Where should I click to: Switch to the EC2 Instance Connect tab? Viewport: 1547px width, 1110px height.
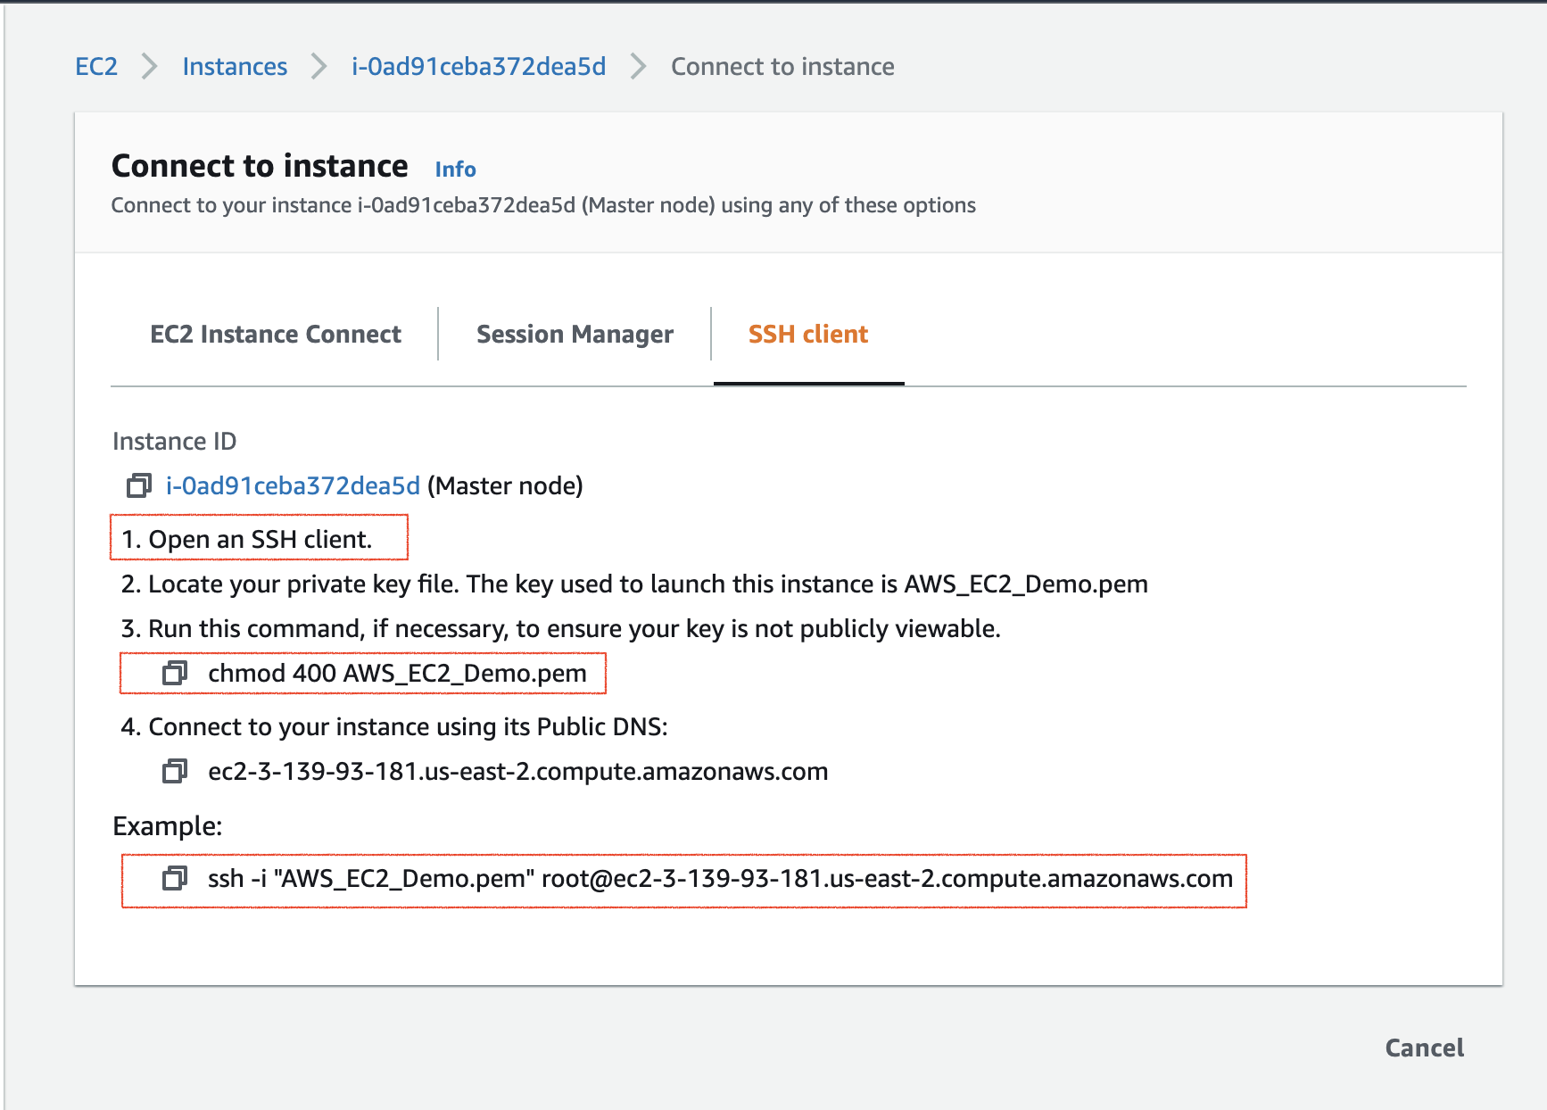coord(276,334)
